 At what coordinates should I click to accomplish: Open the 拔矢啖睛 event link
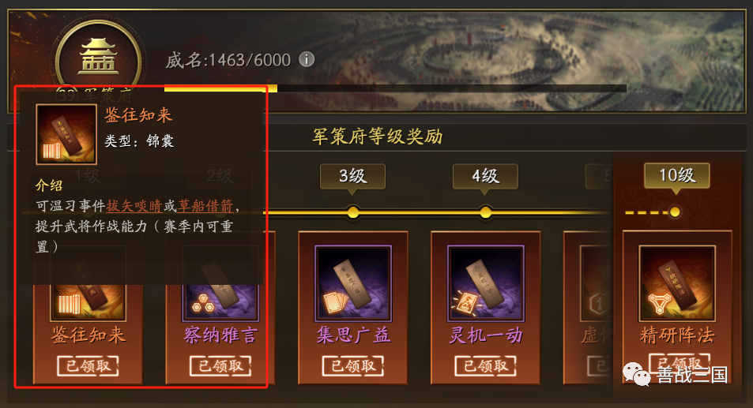coord(134,206)
